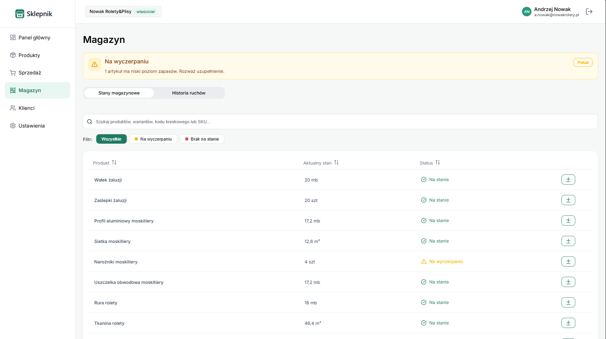606x339 pixels.
Task: Sort by Aktualny stan column arrows
Action: (336, 163)
